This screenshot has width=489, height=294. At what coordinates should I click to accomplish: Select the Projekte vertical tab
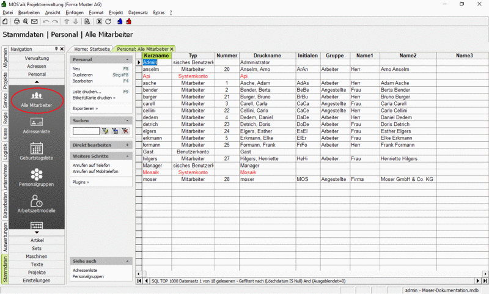pos(5,80)
